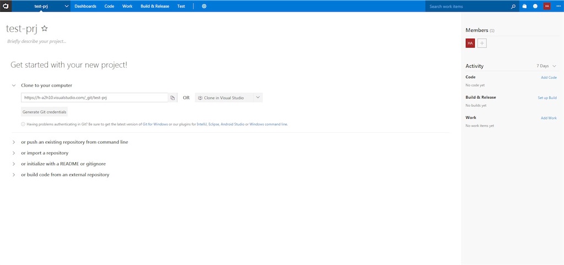Click the Activity heading
Viewport: 564px width, 265px height.
(474, 66)
